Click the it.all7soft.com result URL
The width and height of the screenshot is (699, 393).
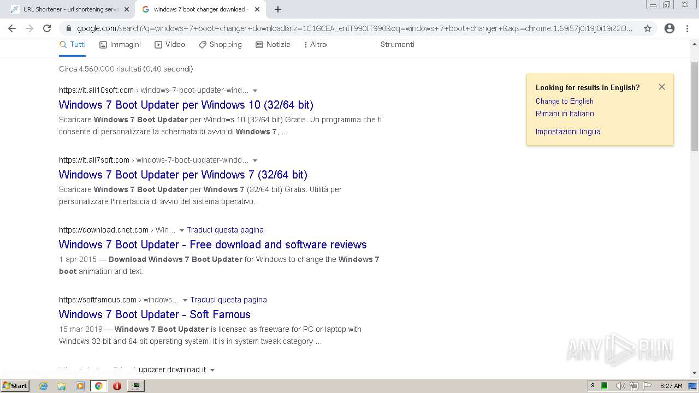[x=94, y=160]
